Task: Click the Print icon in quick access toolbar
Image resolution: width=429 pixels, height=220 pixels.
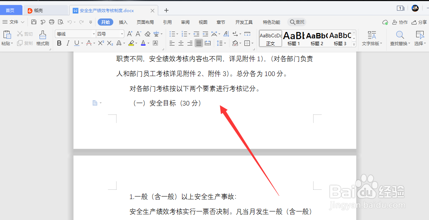Action: (52, 22)
